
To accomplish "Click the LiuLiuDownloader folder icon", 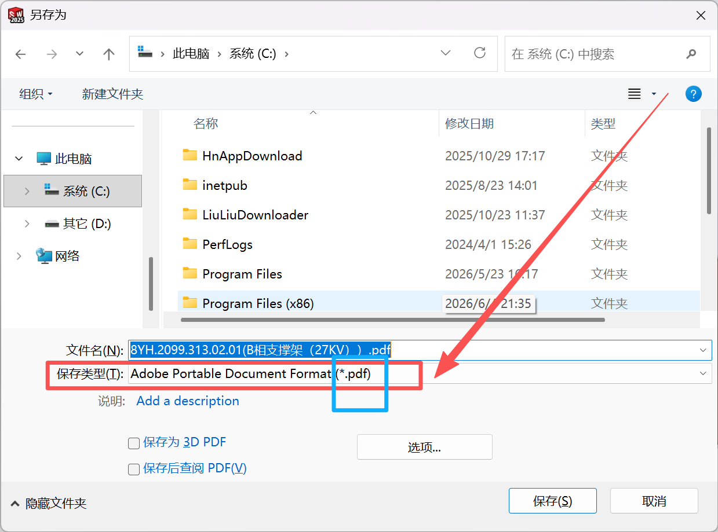I will tap(189, 214).
